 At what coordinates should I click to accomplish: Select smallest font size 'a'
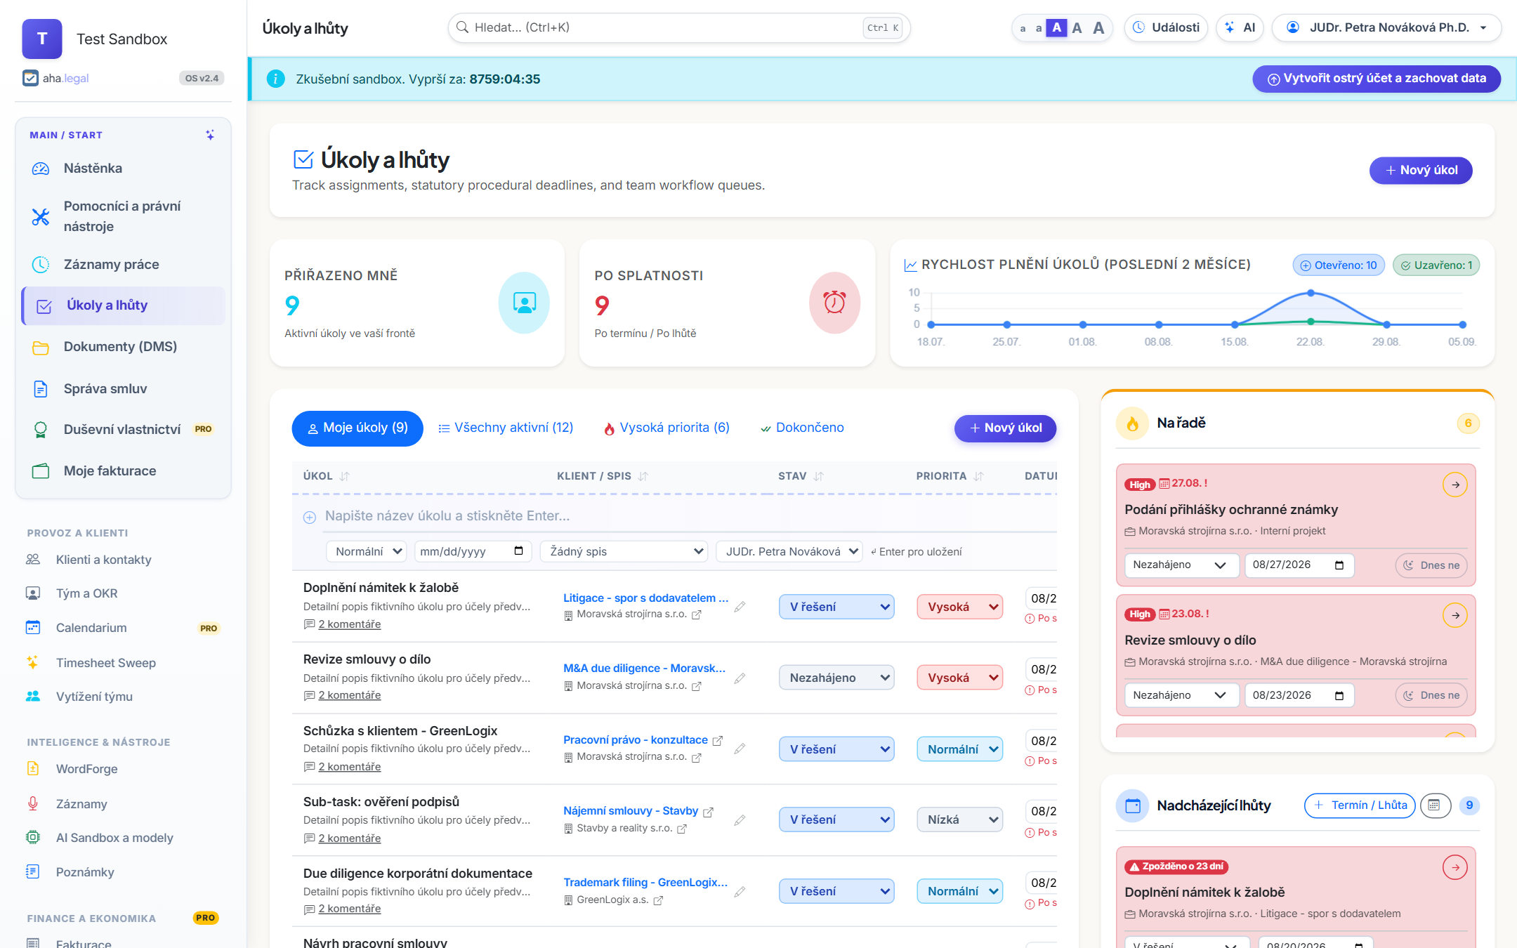[x=1023, y=29]
